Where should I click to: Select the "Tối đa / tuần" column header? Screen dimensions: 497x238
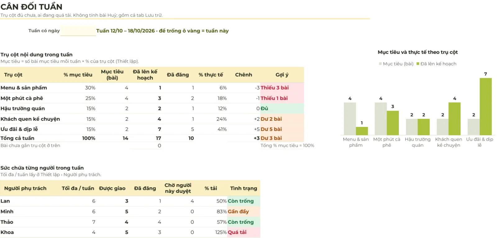tap(78, 188)
